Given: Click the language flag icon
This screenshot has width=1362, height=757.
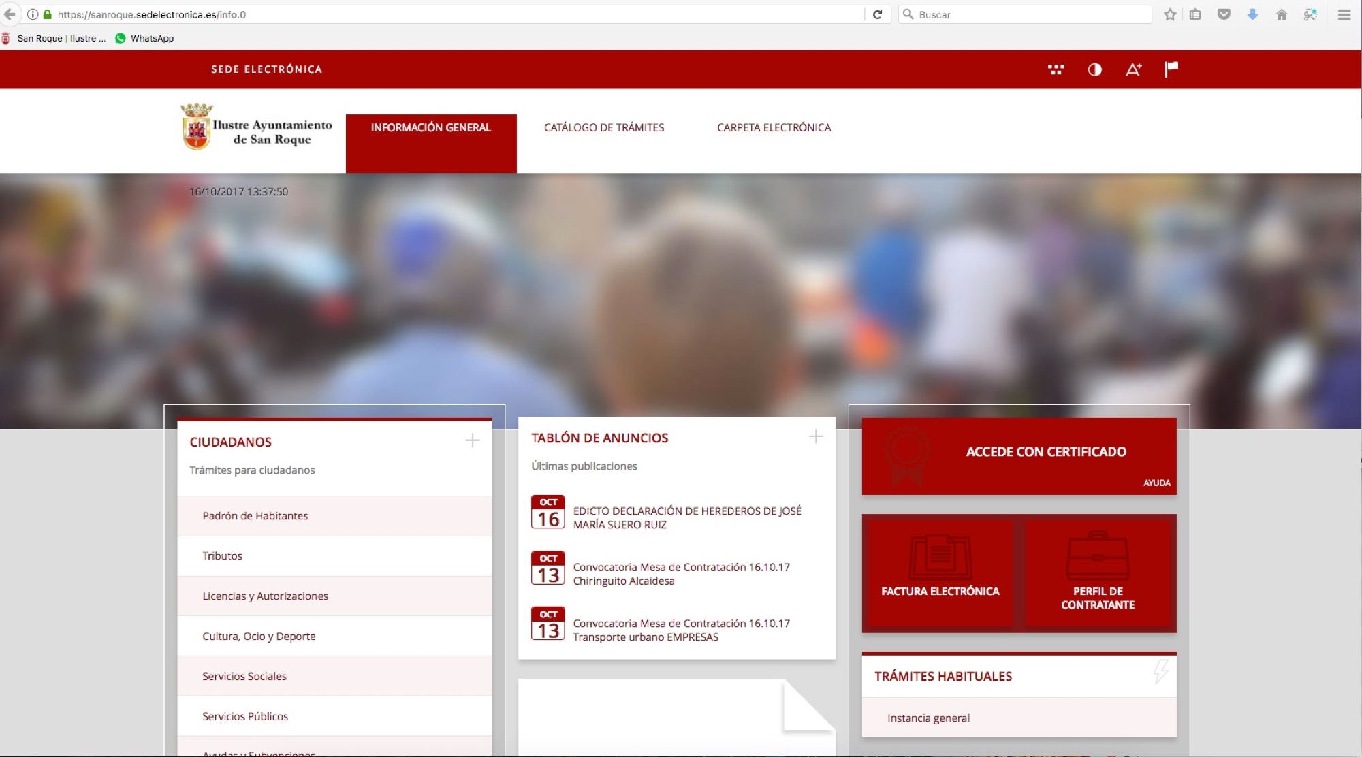Looking at the screenshot, I should pos(1171,69).
